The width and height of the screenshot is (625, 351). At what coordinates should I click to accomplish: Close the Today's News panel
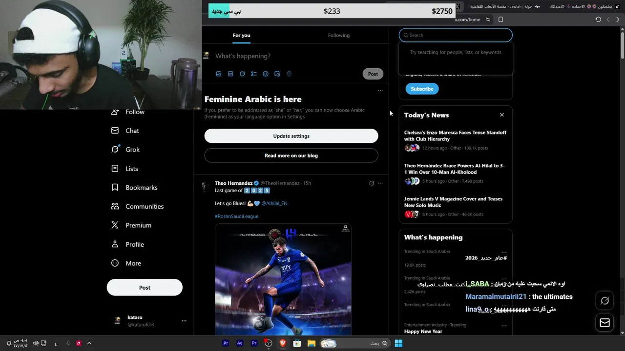point(501,115)
